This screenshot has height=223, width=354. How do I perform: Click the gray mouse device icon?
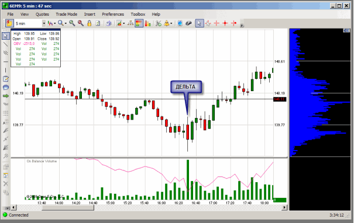tap(188, 23)
